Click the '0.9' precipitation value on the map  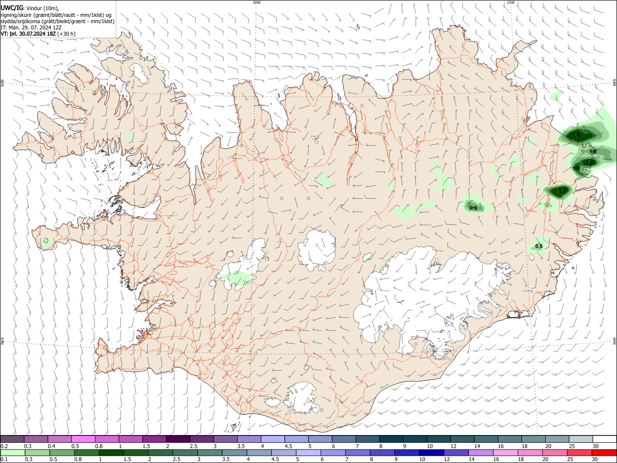pyautogui.click(x=473, y=208)
